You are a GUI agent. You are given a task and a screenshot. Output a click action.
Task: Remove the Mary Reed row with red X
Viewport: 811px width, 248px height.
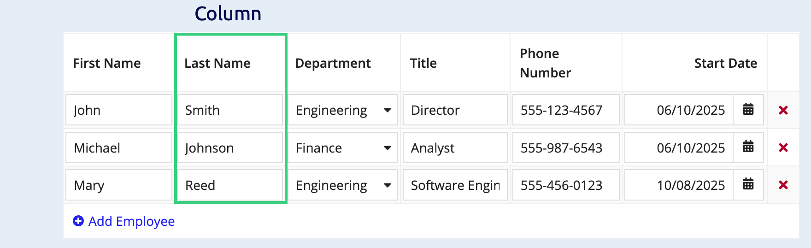tap(783, 185)
